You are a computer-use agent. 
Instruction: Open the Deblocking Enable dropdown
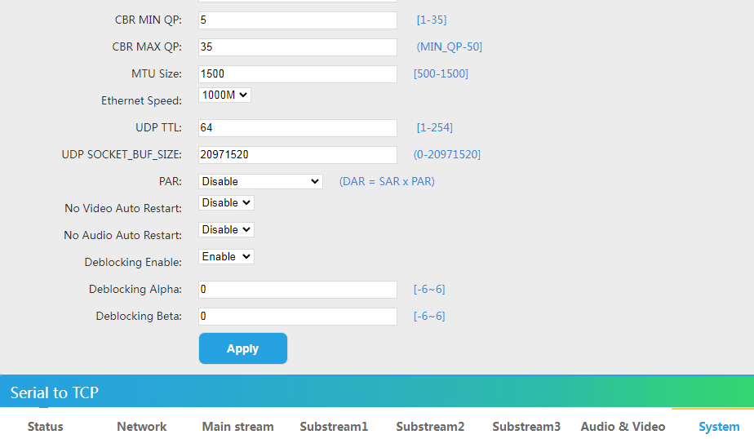click(x=226, y=257)
